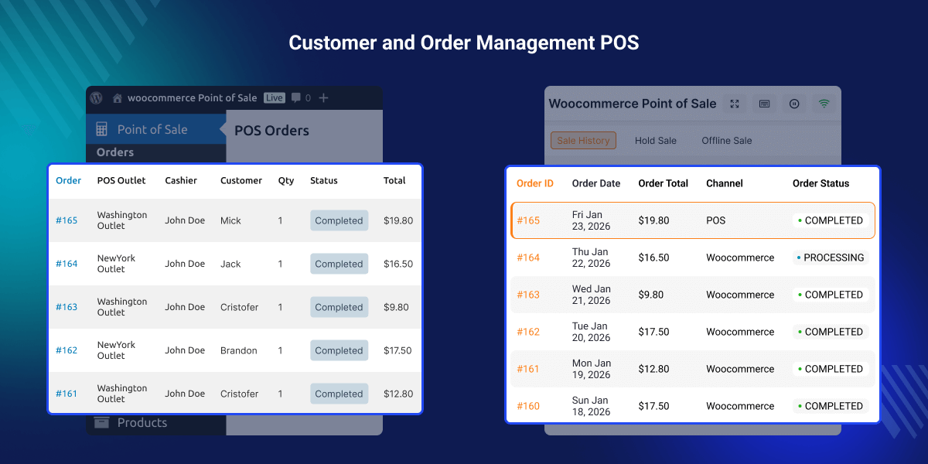Click customer name Mick
Image resolution: width=928 pixels, height=464 pixels.
click(230, 220)
